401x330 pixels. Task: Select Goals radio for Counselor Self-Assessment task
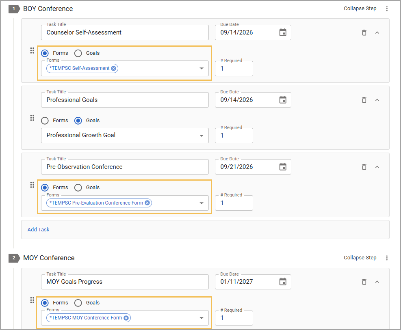(x=78, y=53)
